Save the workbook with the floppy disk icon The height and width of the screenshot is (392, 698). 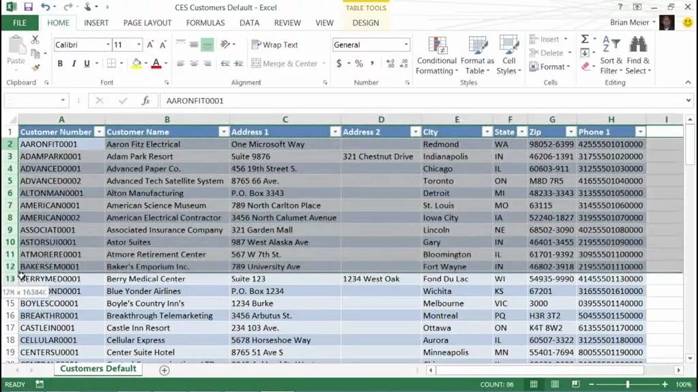pos(28,7)
